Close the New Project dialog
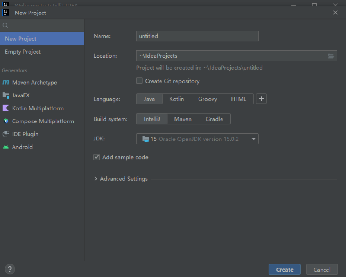 335,13
